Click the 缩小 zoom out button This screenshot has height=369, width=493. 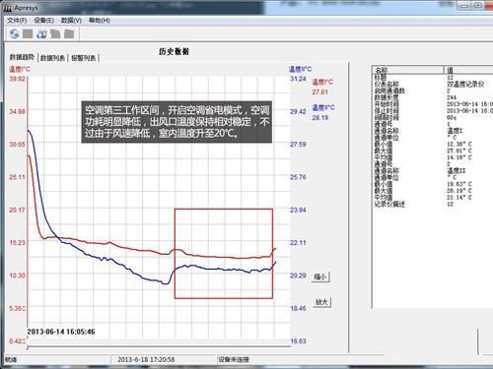point(320,277)
